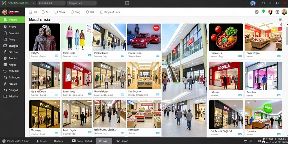
Task: Click the Soog filter button
Action: click(x=75, y=12)
